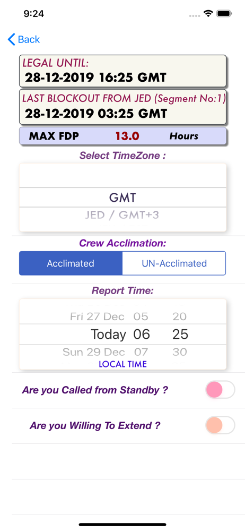The image size is (245, 531).
Task: Select hour 05 in report time picker
Action: tap(141, 316)
